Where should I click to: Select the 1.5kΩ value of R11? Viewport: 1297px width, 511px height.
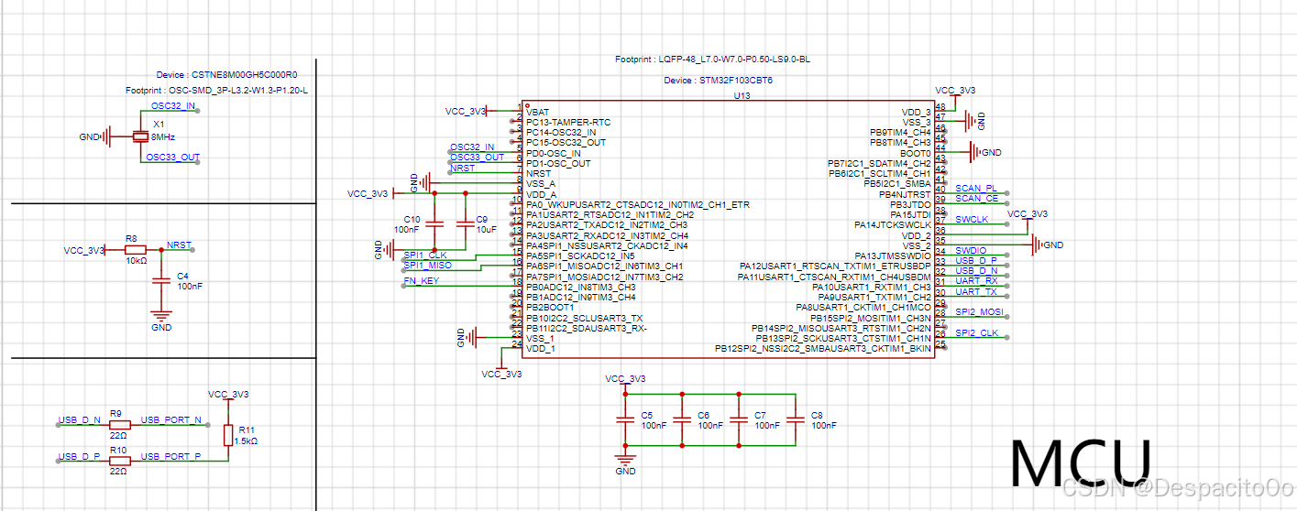(247, 440)
